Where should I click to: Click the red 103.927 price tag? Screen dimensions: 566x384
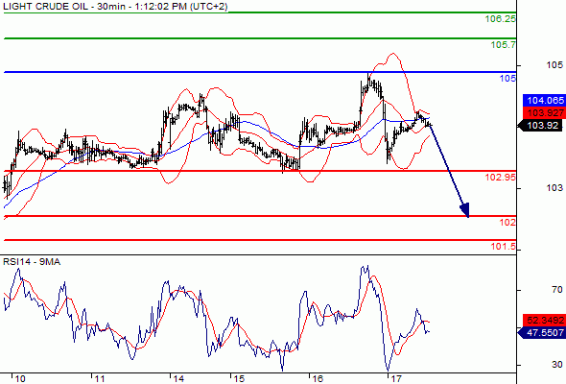tap(544, 112)
